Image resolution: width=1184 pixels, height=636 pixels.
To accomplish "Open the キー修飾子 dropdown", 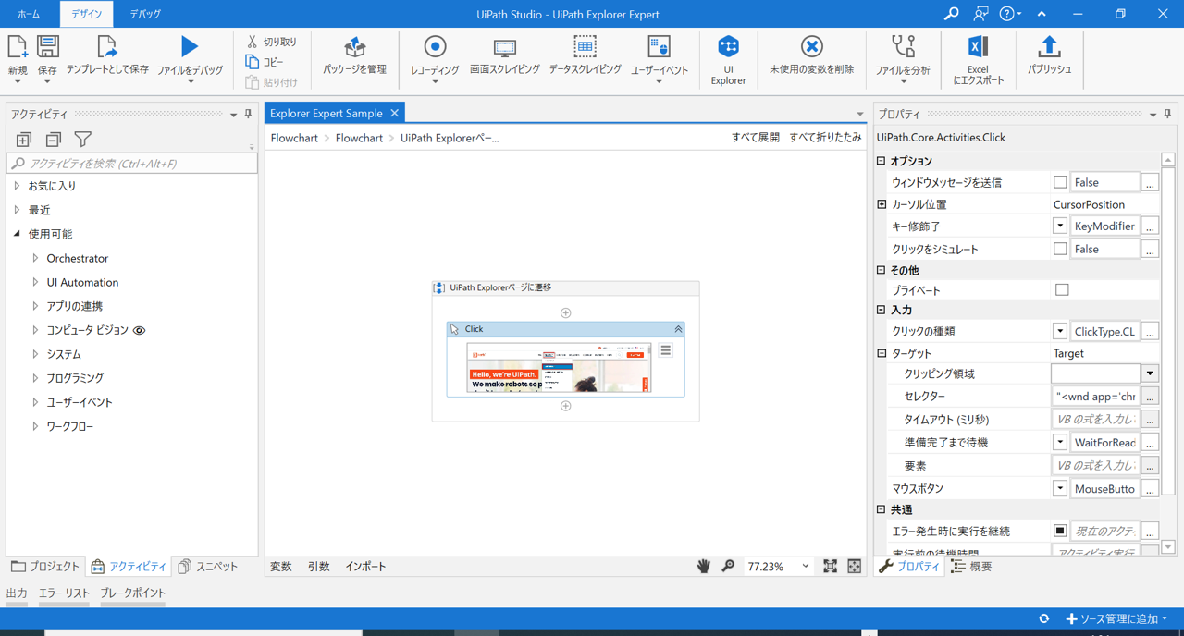I will pyautogui.click(x=1060, y=226).
